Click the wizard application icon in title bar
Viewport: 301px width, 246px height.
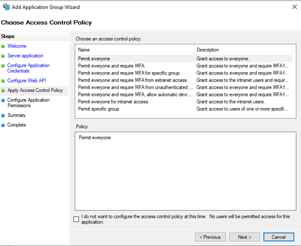click(x=6, y=7)
